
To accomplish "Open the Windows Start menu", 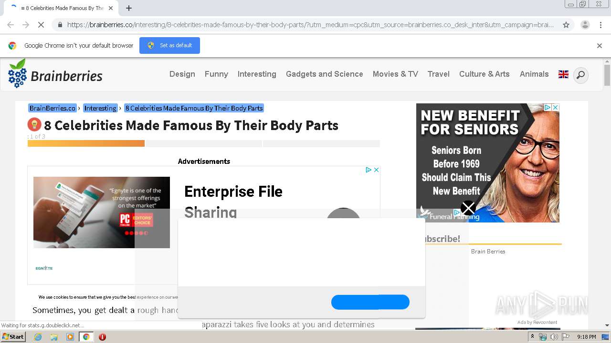I will pyautogui.click(x=13, y=337).
